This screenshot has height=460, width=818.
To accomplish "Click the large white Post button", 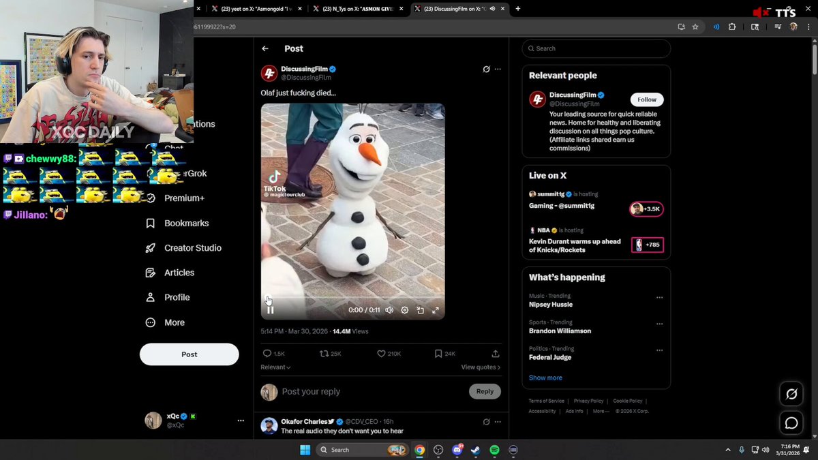I will point(190,354).
